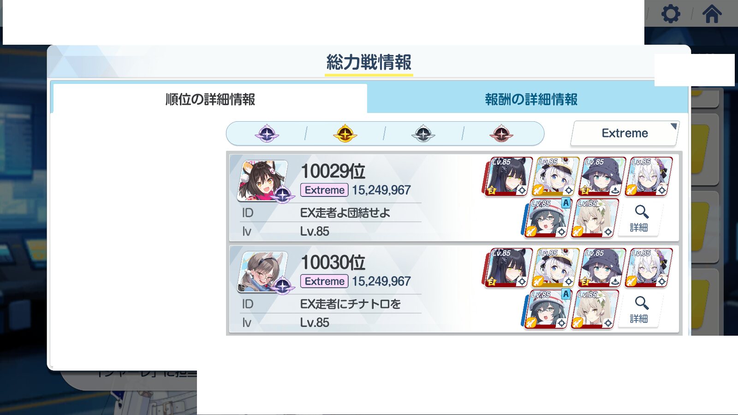Select the white-haired fourth student in 10030 team

[x=649, y=268]
